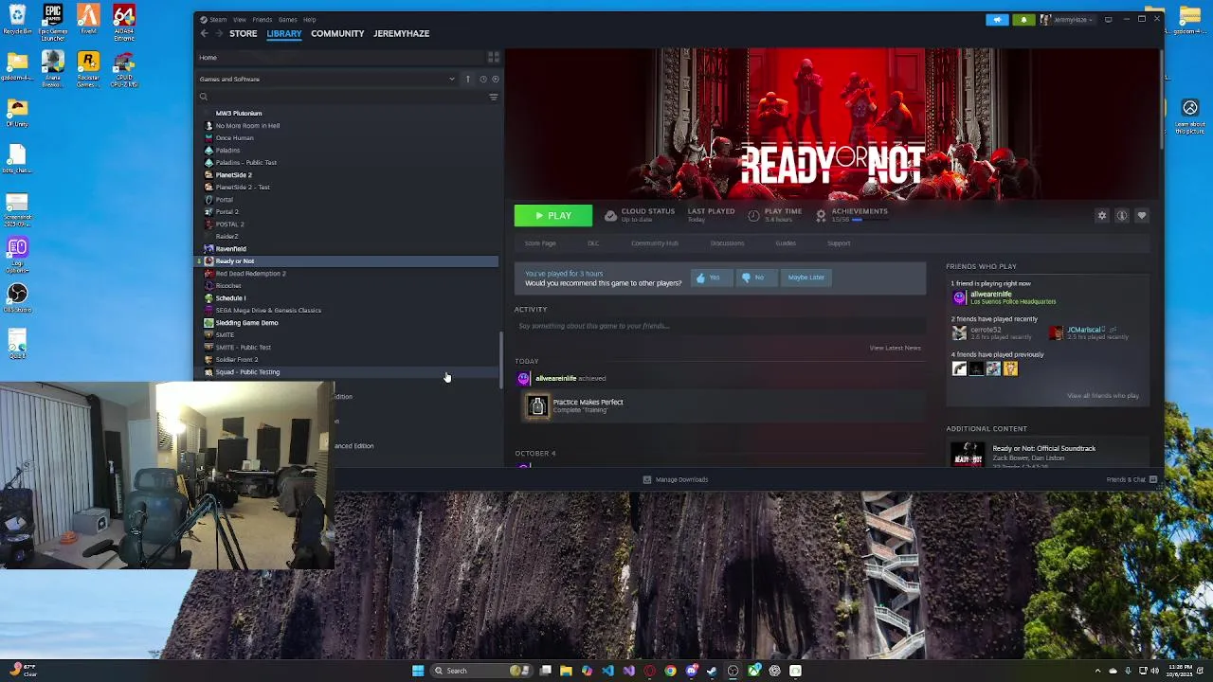The height and width of the screenshot is (682, 1213).
Task: Open advanced filter options icon
Action: (493, 97)
